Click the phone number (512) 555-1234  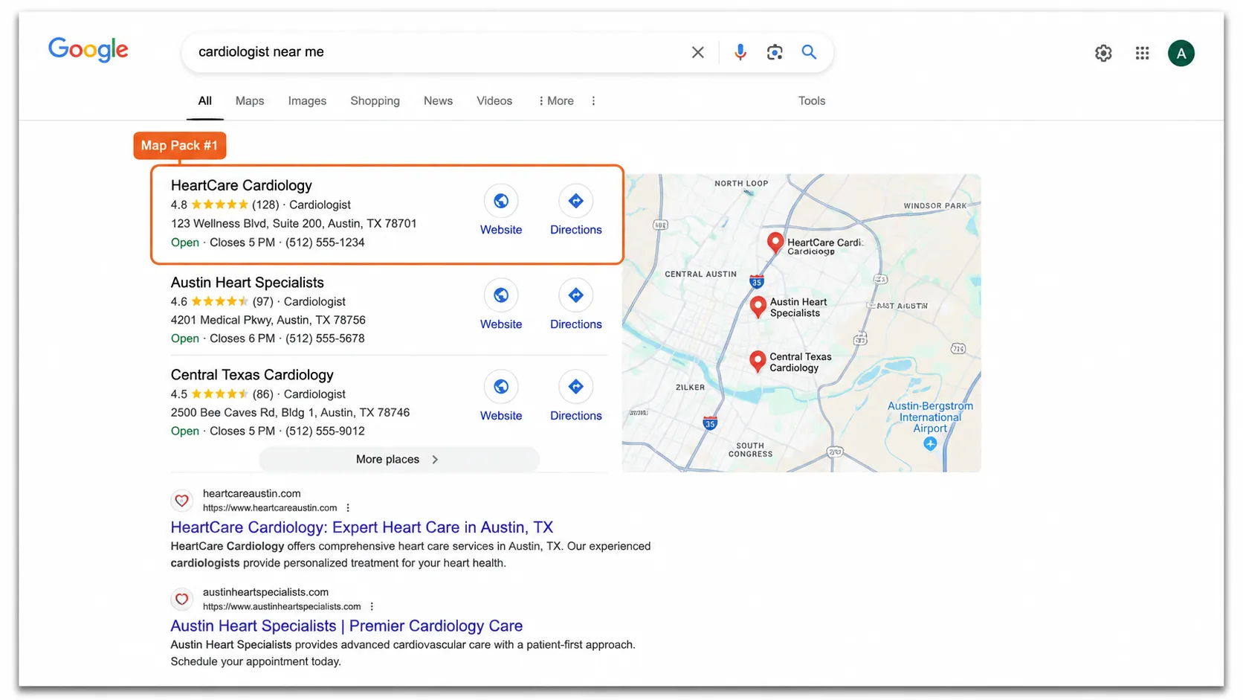(x=325, y=243)
